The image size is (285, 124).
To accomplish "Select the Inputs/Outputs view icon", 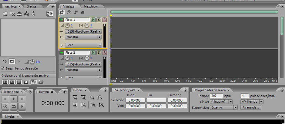I will point(62,12).
